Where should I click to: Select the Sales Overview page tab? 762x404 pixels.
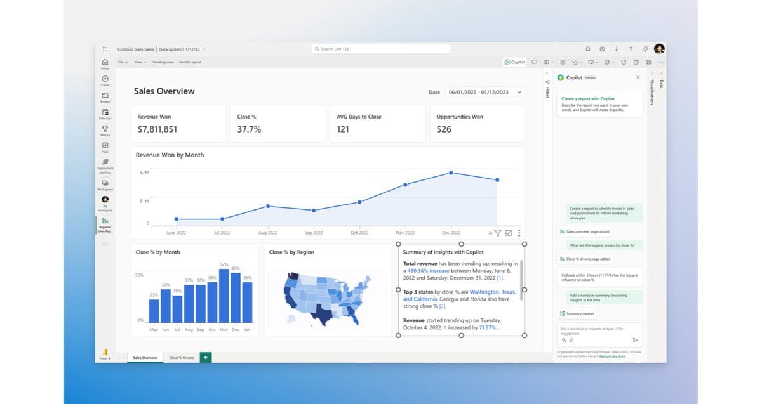(x=145, y=358)
